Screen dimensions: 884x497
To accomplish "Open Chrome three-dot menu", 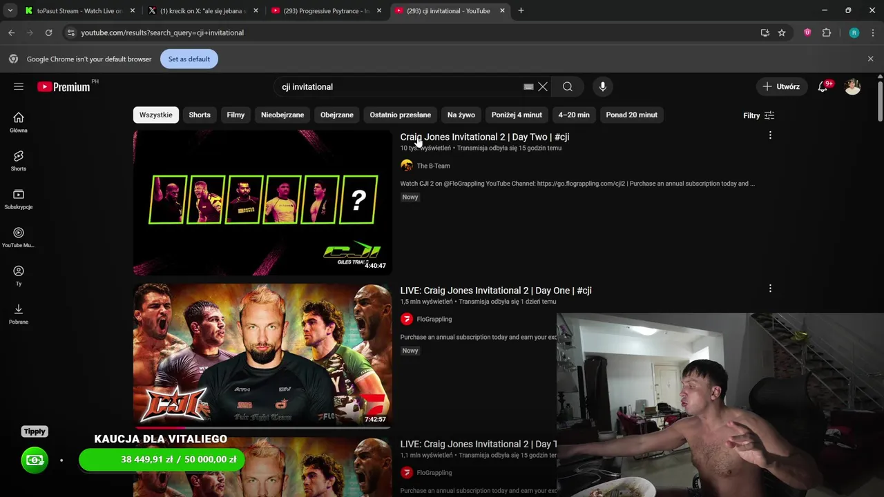I will (873, 32).
